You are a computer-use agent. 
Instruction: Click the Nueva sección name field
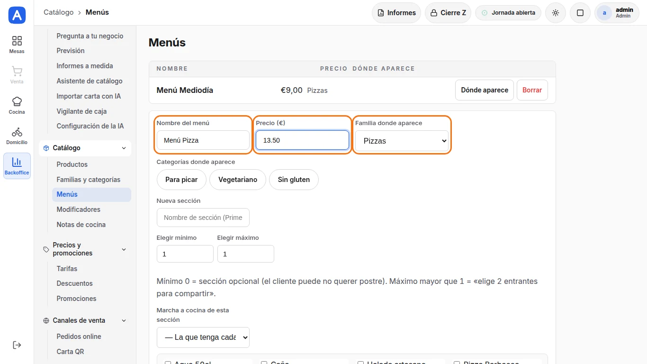(x=203, y=218)
